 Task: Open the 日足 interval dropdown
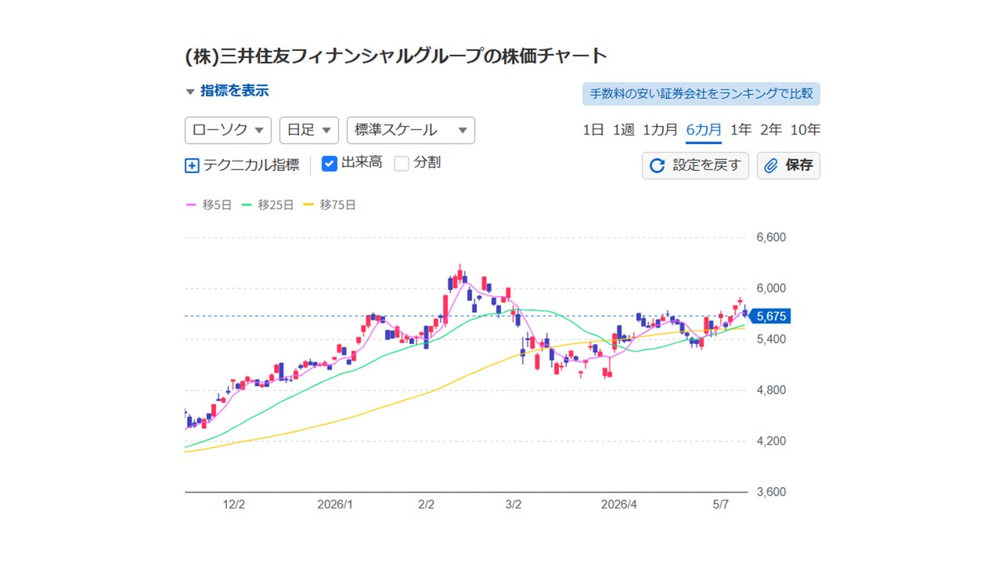click(x=309, y=130)
